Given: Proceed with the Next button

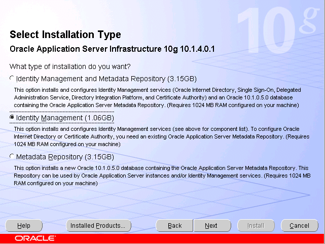Looking at the screenshot, I should pyautogui.click(x=212, y=226).
